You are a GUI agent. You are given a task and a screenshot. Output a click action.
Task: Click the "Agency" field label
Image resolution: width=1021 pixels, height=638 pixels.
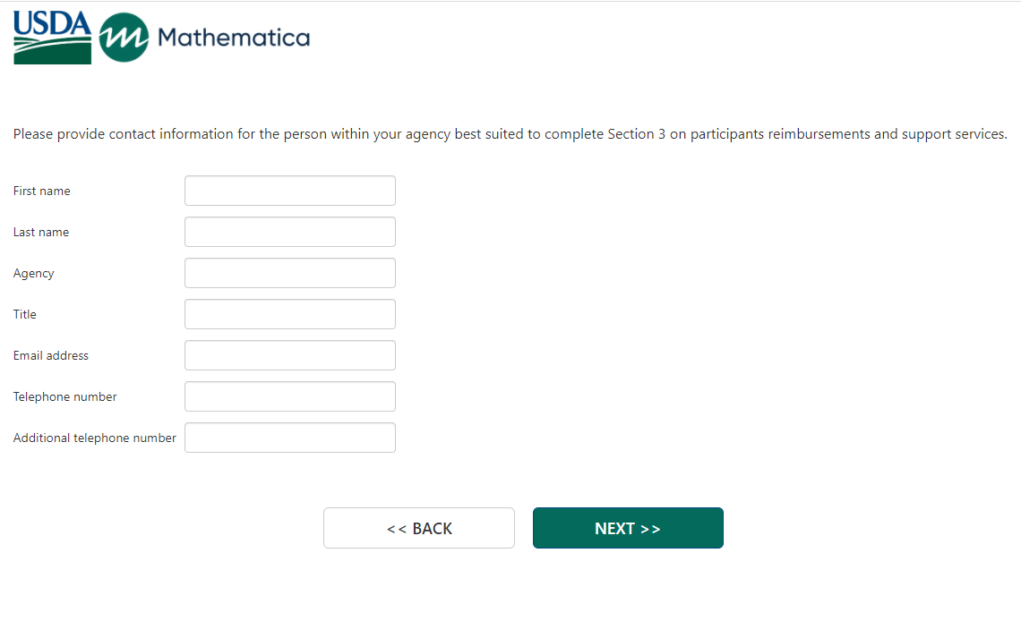click(34, 273)
